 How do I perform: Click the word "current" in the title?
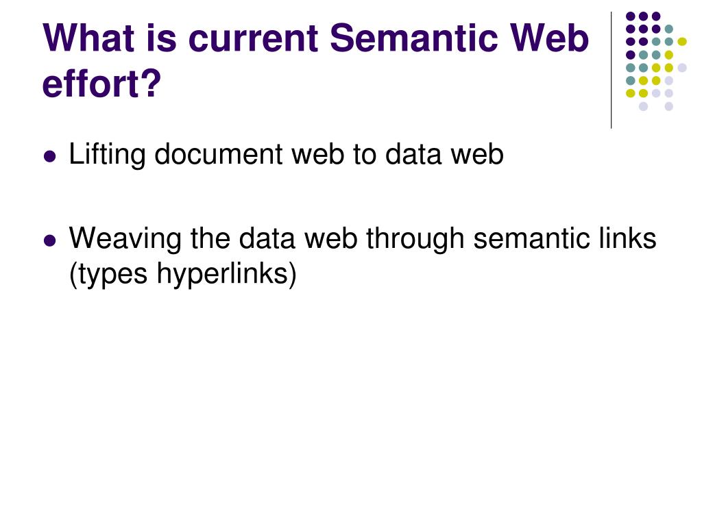click(254, 39)
